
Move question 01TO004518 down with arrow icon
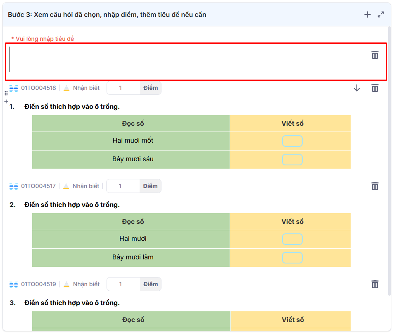(357, 88)
